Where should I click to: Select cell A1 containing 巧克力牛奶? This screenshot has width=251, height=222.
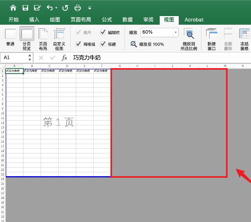[14, 71]
